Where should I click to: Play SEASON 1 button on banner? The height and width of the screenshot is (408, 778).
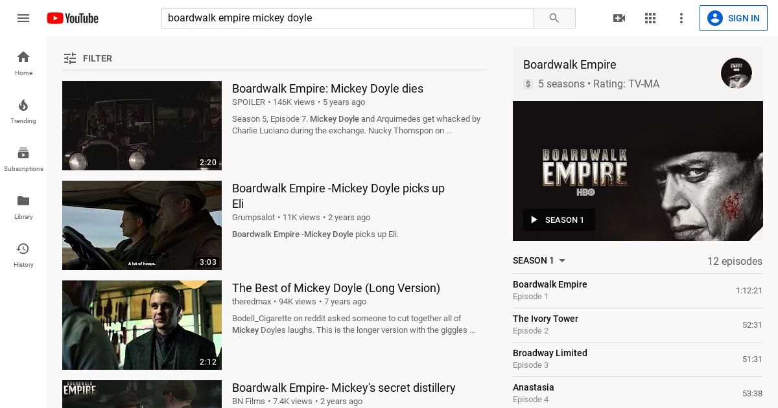point(559,220)
